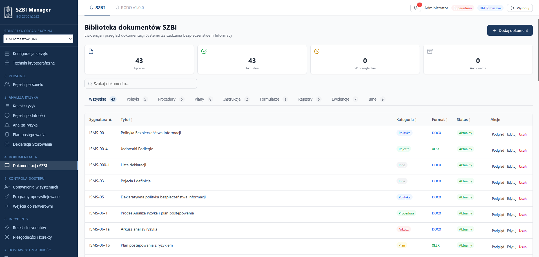The height and width of the screenshot is (257, 539).
Task: Click the Szukaj dokumentu search field
Action: pos(141,84)
